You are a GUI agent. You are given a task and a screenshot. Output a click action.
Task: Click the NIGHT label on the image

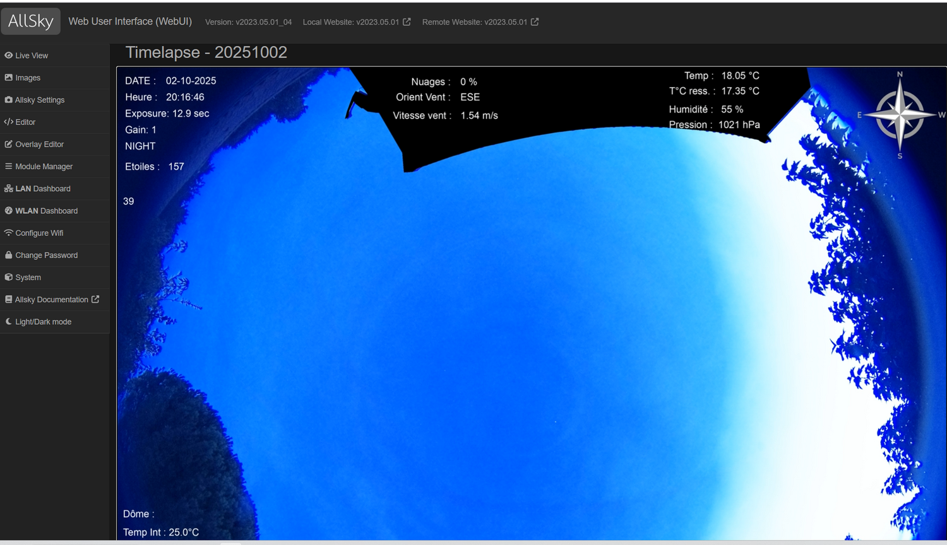click(x=140, y=146)
